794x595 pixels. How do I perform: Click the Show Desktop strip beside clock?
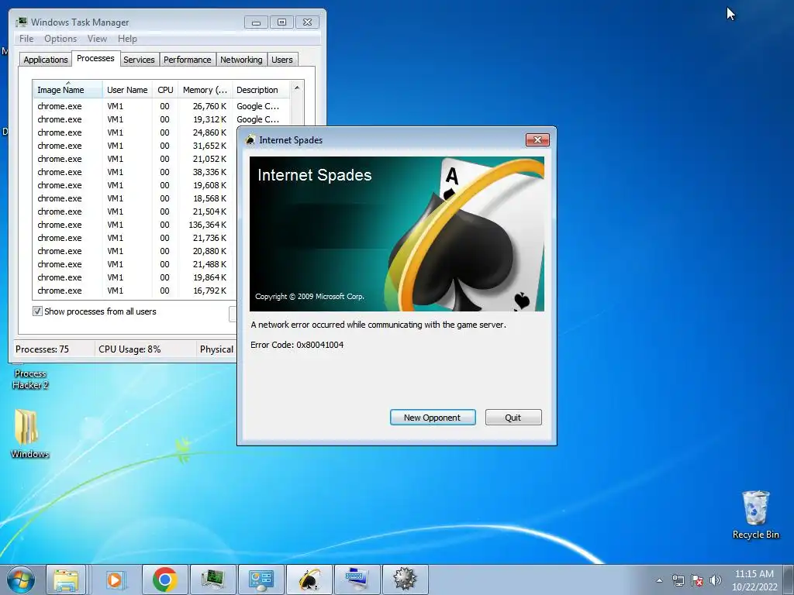pos(789,580)
